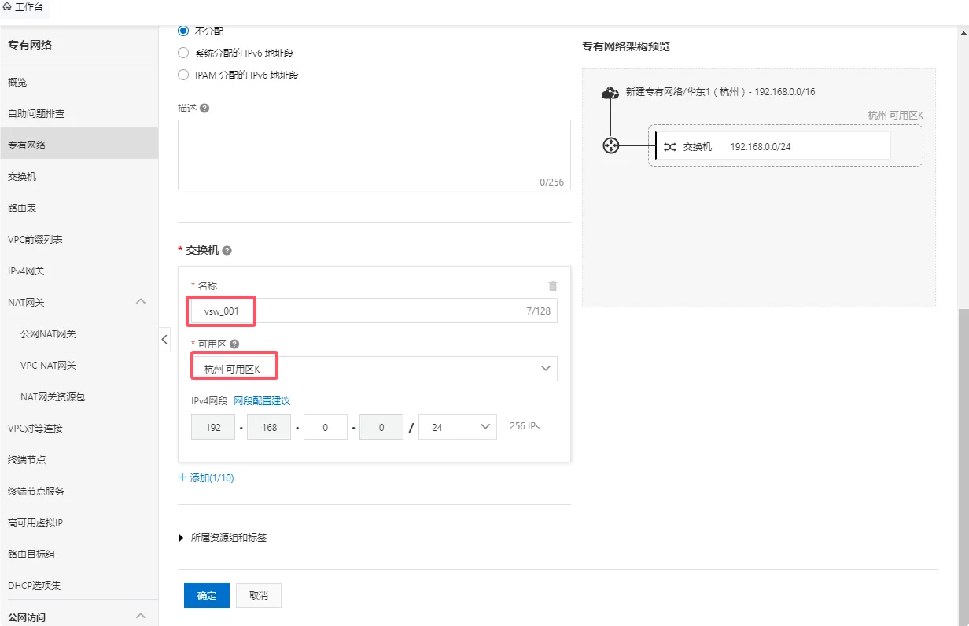Choose 系统分配的 IPv6 地址段 option

click(x=182, y=53)
